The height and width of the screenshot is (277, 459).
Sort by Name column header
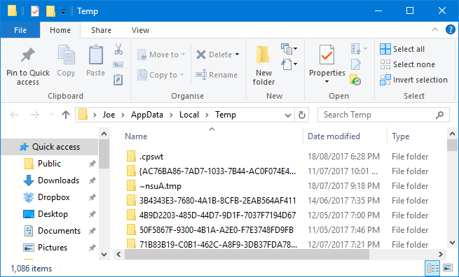click(136, 136)
